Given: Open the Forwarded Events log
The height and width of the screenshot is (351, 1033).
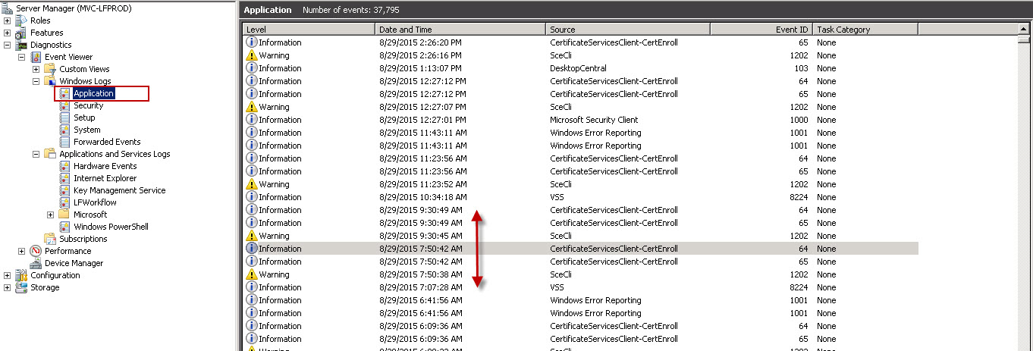Looking at the screenshot, I should coord(106,142).
